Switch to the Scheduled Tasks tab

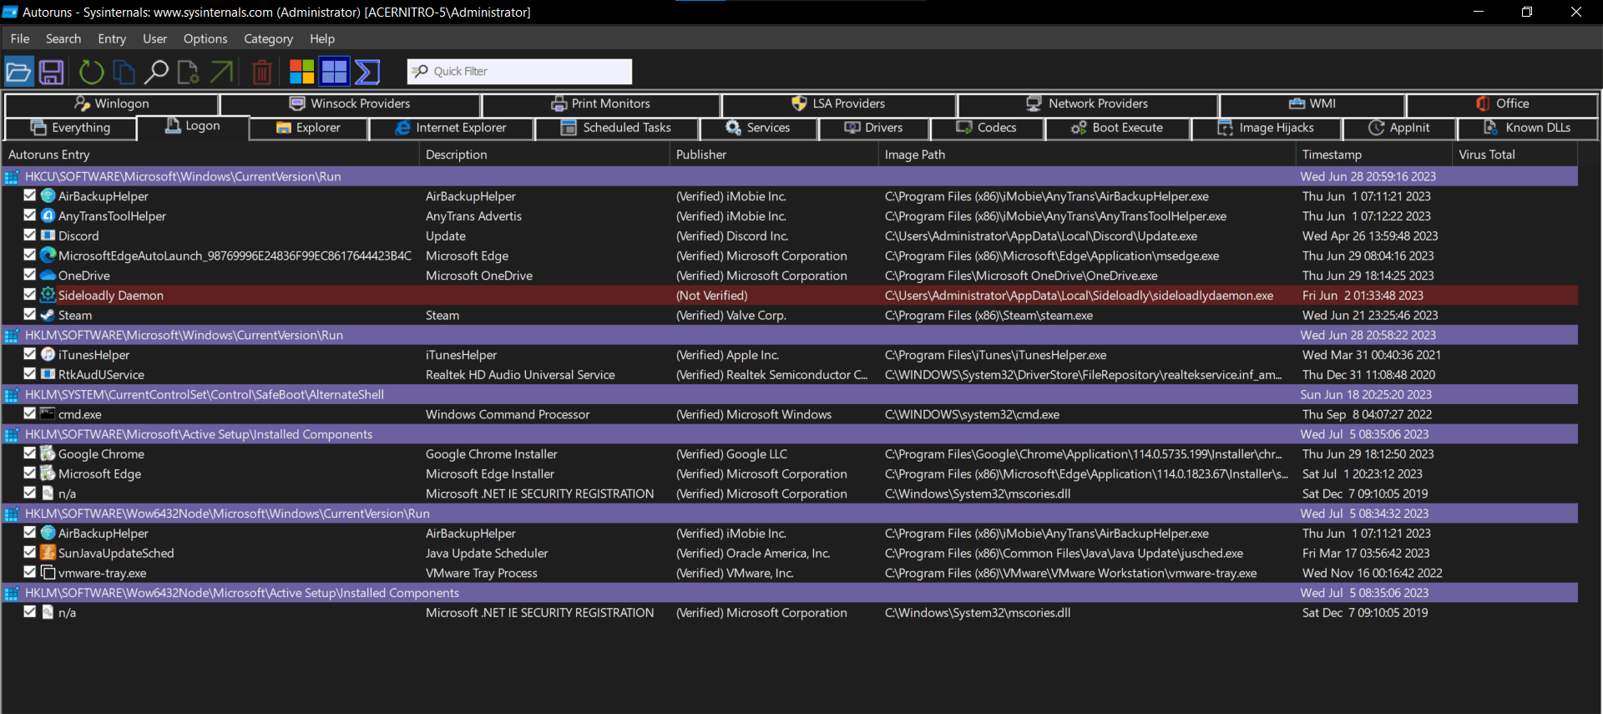click(616, 128)
